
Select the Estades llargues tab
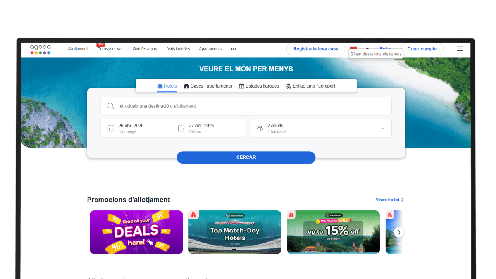[259, 86]
